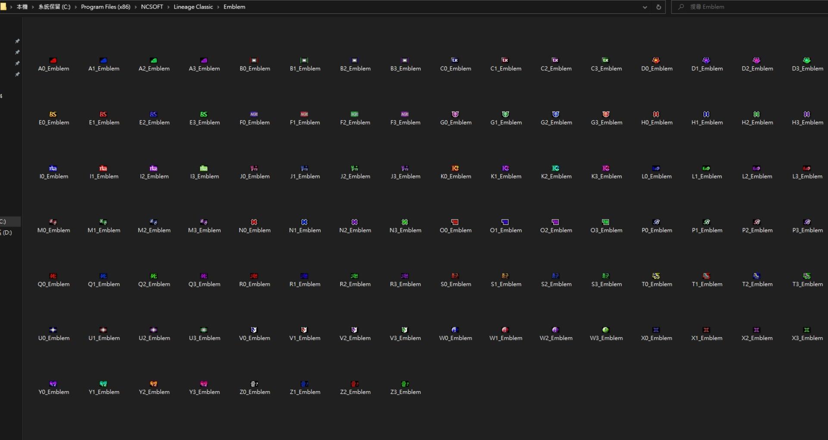Select the Z0_Emblem file icon
This screenshot has height=440, width=828.
(254, 384)
